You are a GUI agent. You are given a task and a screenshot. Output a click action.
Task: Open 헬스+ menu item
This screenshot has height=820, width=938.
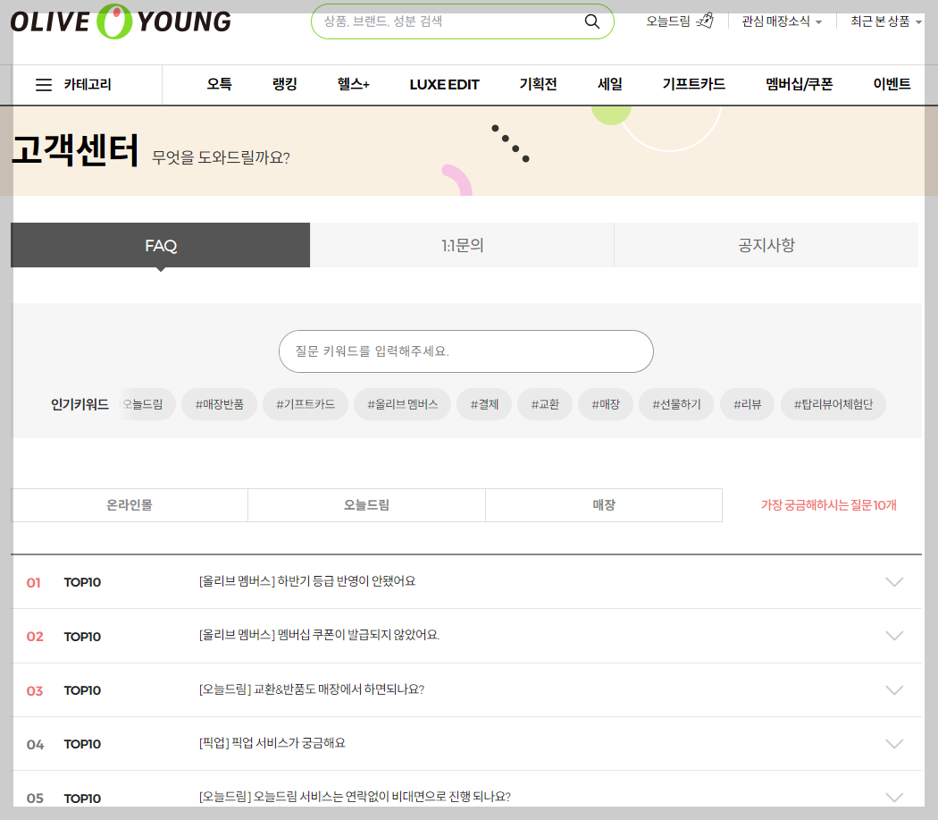coord(354,84)
